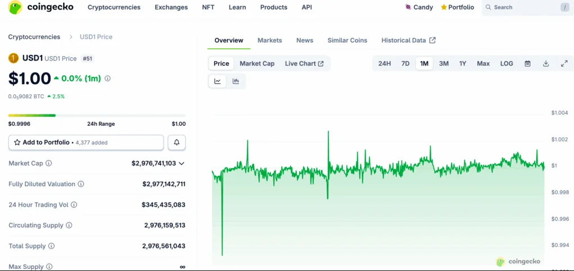Open the Portfolio link

[457, 7]
